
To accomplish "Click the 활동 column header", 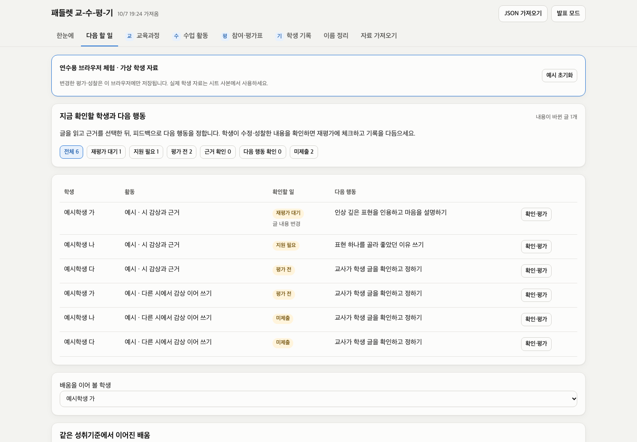I will point(130,192).
